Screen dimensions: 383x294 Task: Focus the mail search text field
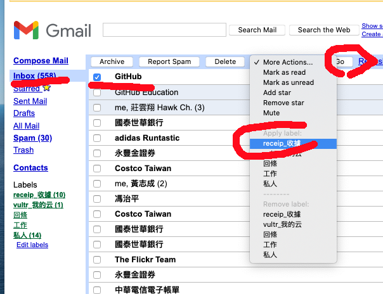click(164, 29)
